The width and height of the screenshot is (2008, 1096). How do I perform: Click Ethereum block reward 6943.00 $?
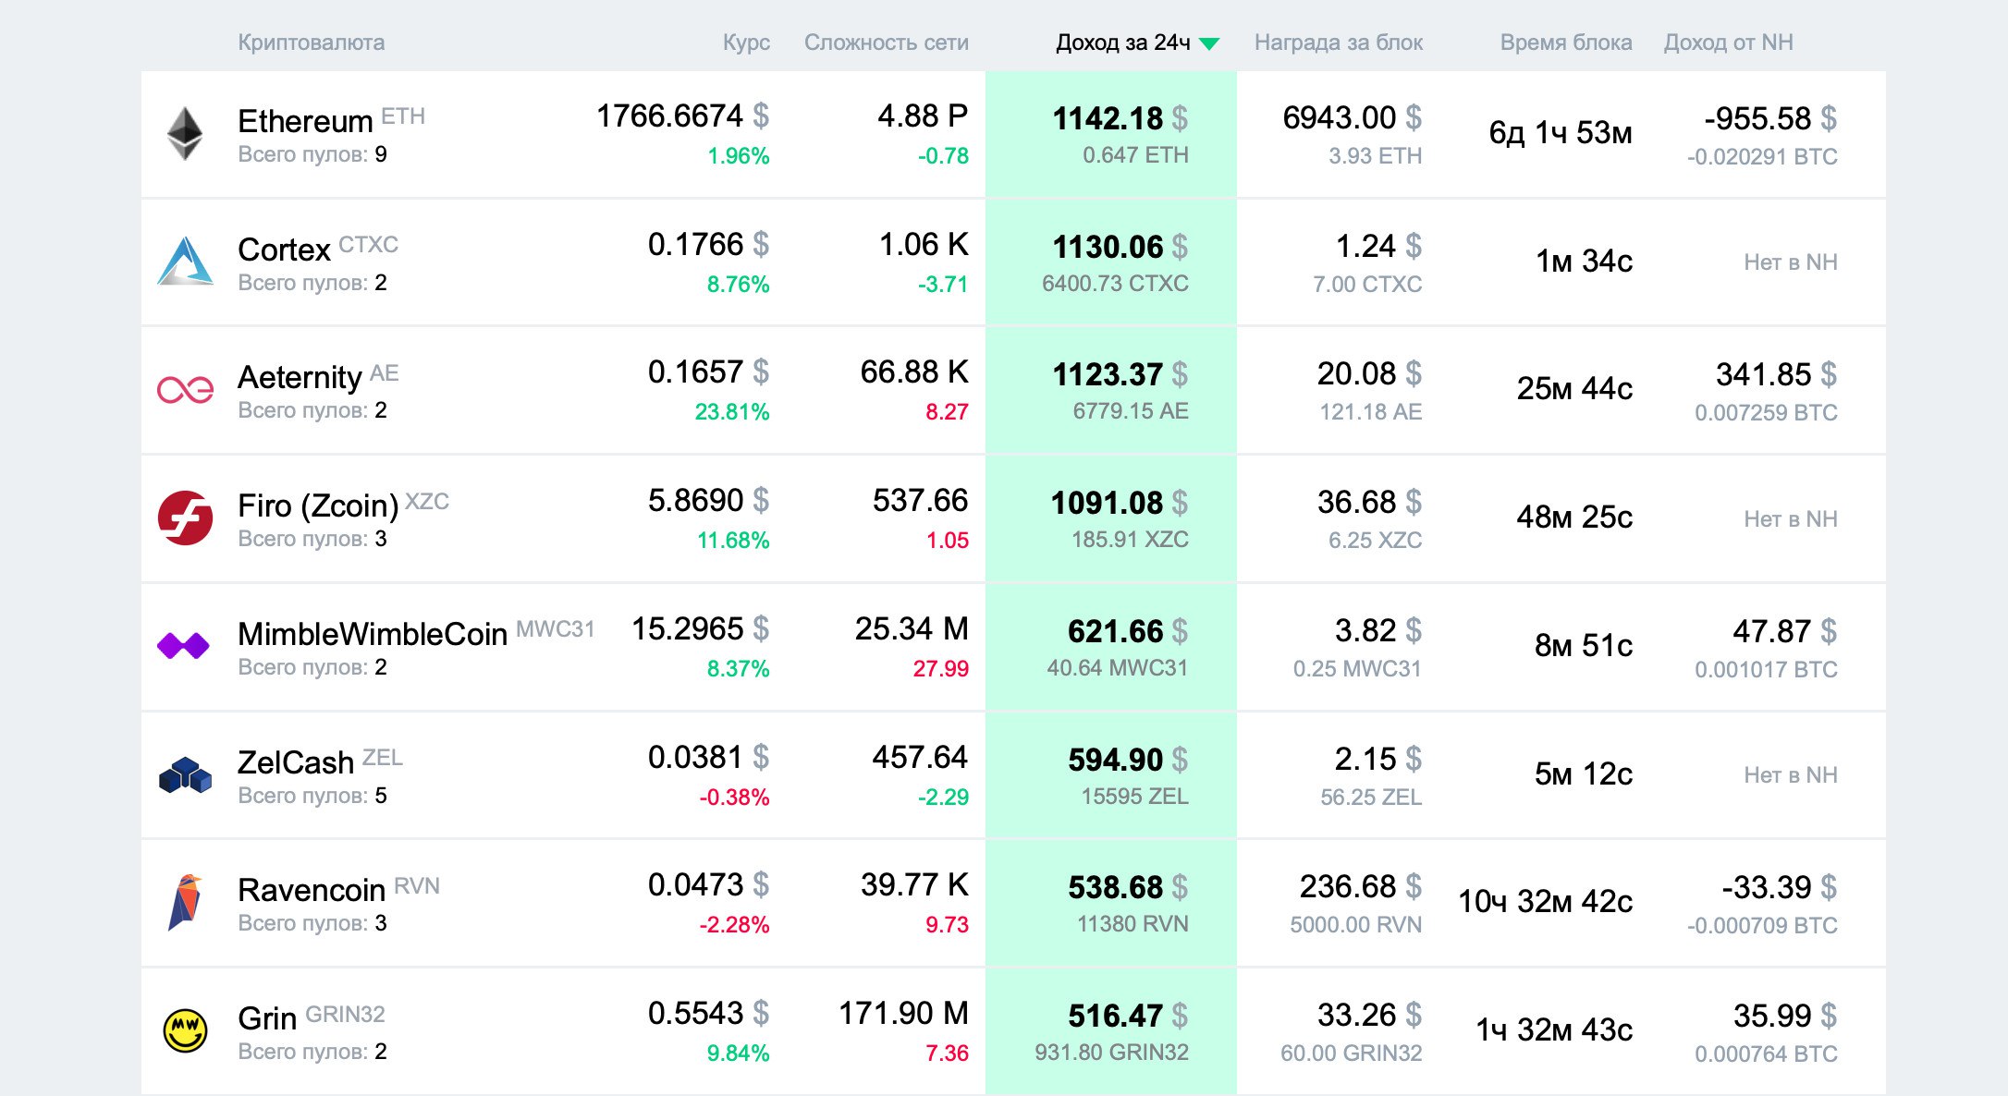[1352, 117]
